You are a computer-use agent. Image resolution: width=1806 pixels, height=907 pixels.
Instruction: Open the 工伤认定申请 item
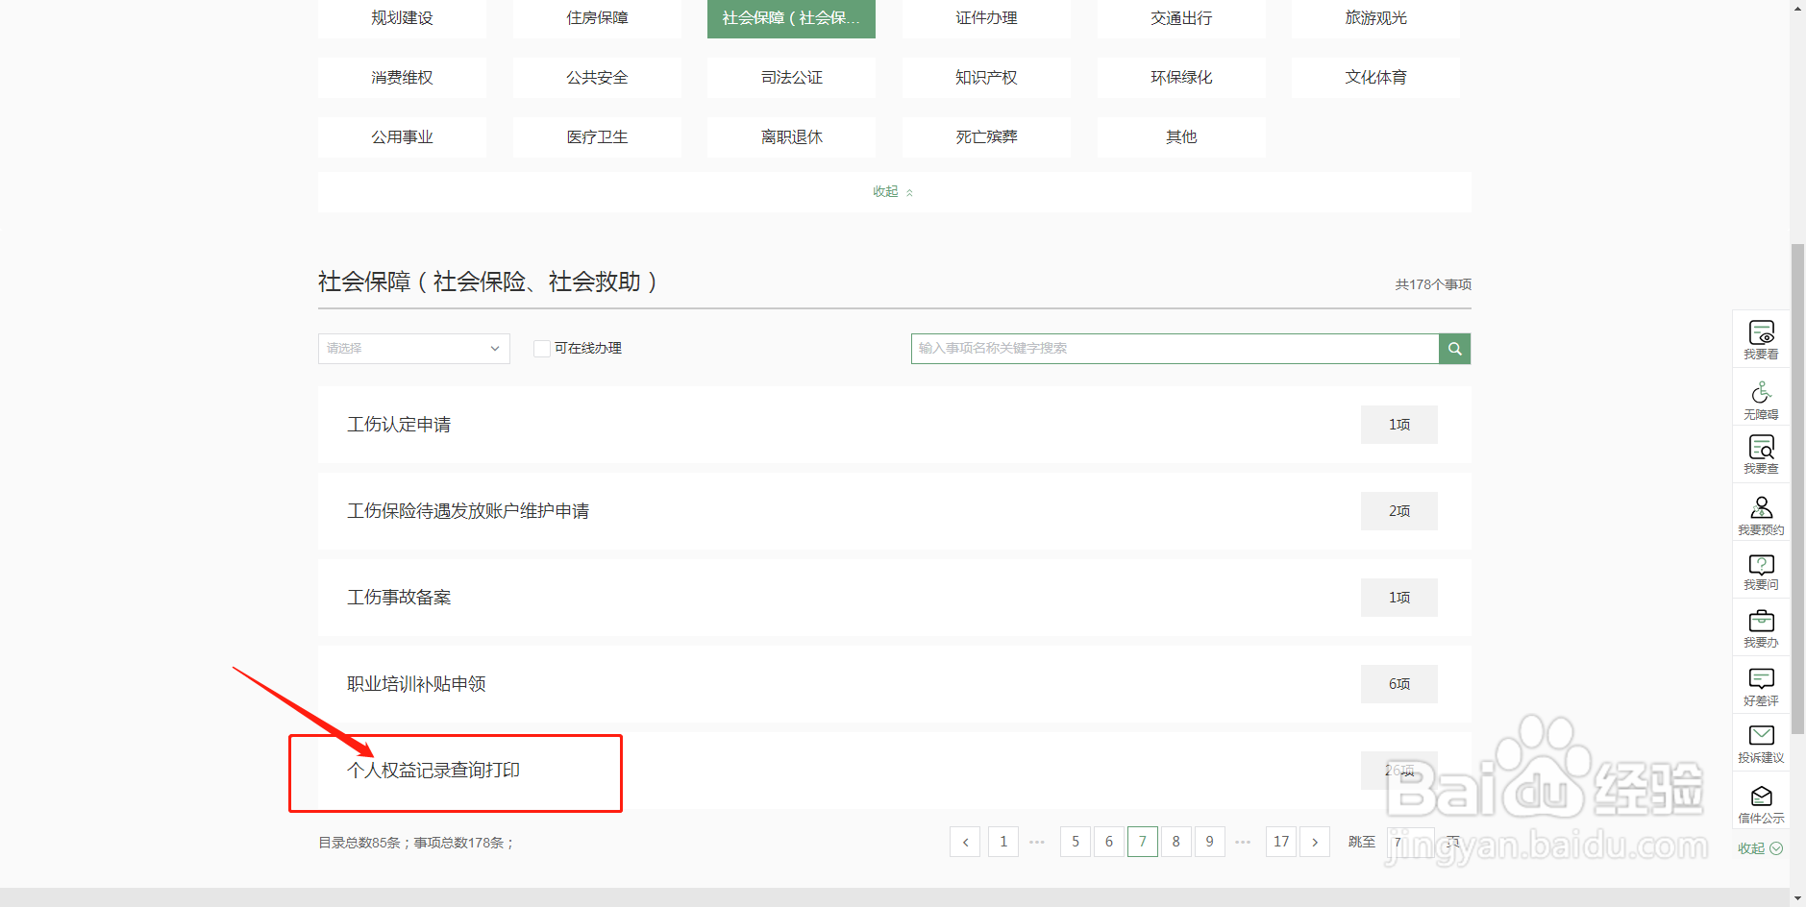pyautogui.click(x=399, y=424)
